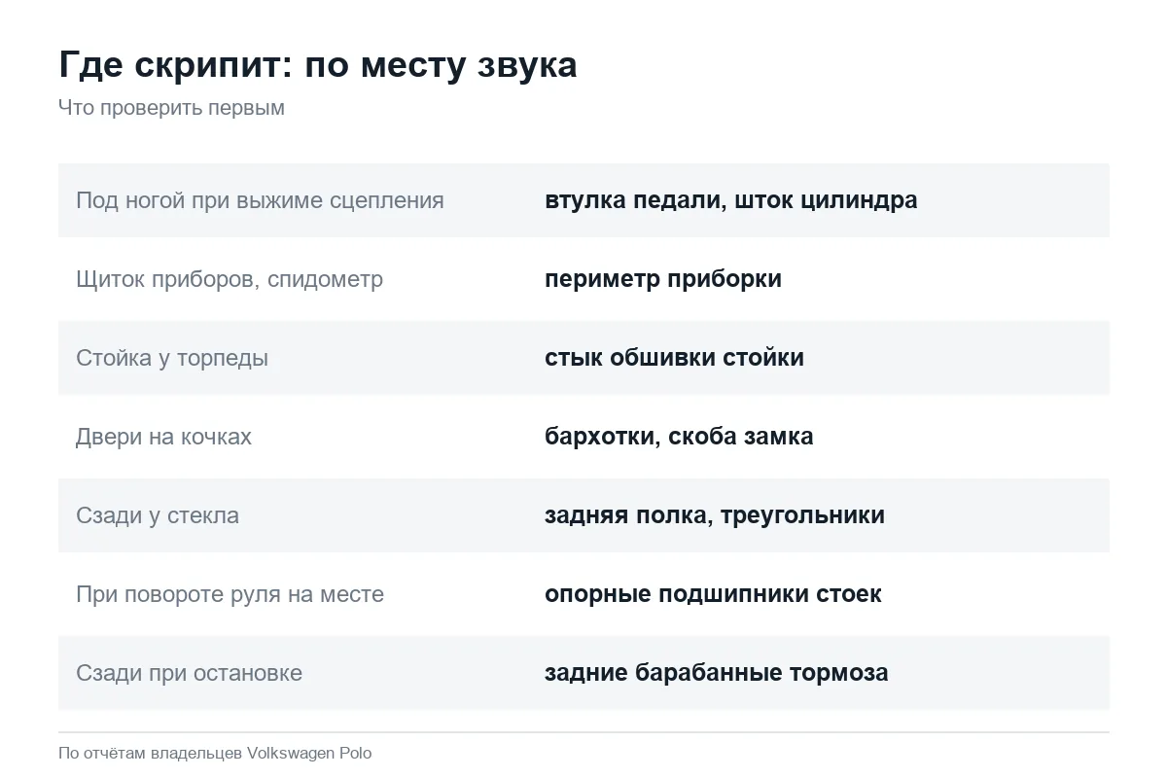Click 'стык обшивки стойки' text
The image size is (1167, 778).
[x=674, y=358]
